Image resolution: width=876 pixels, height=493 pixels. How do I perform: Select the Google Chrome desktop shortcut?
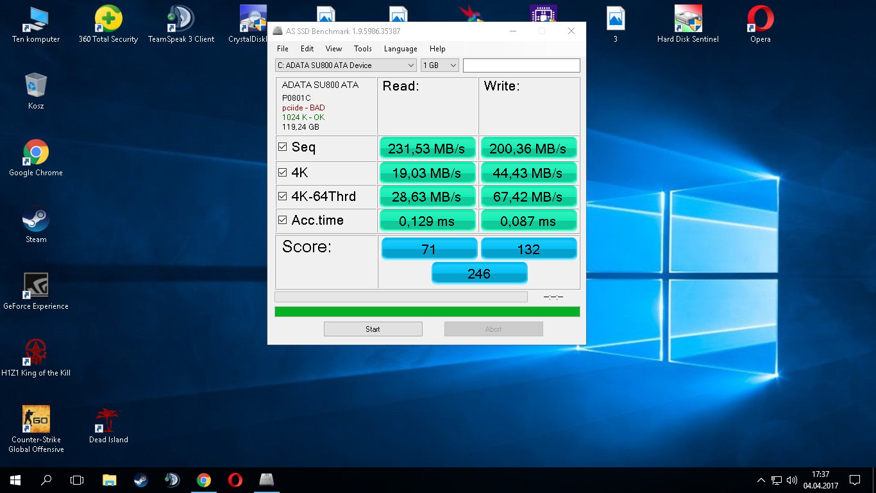[x=36, y=158]
